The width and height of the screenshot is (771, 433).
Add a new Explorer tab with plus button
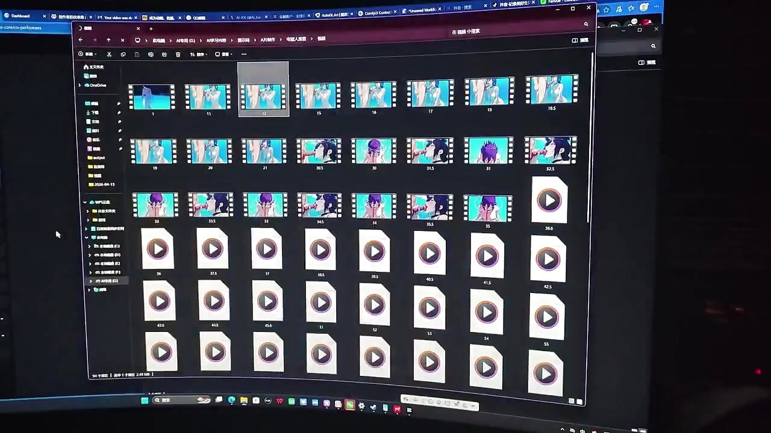(151, 28)
